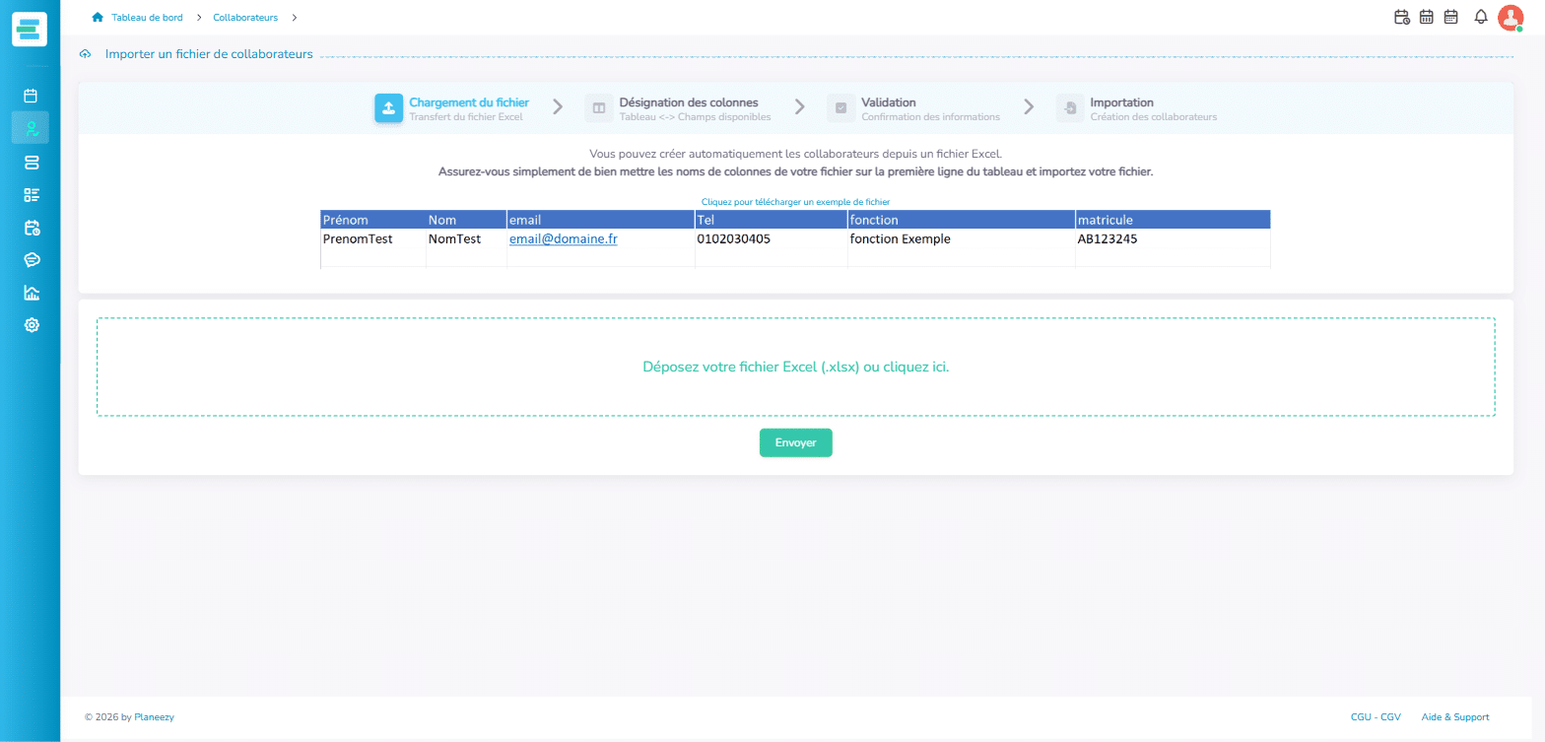Click the fonction column header in example
The width and height of the screenshot is (1545, 742).
962,220
